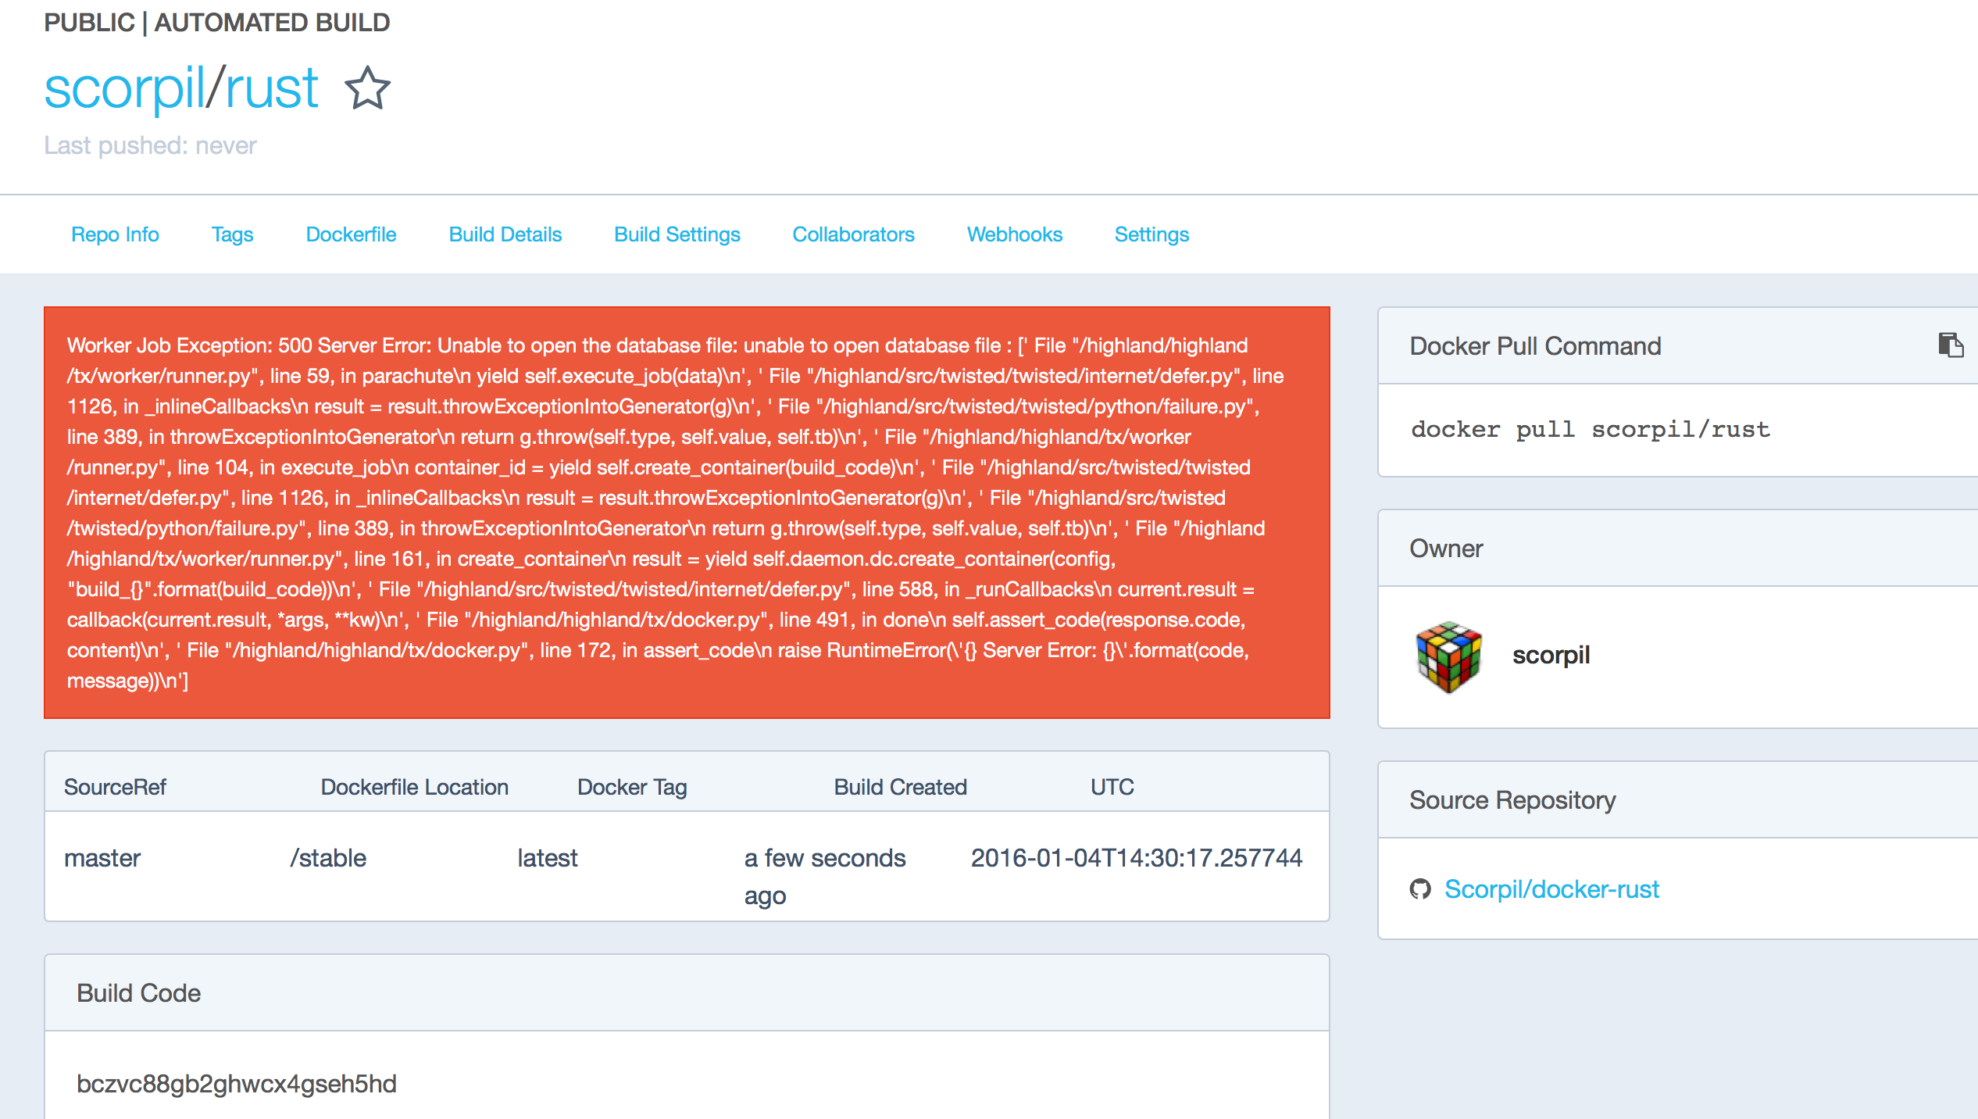Select the docker pull scorpil/rust command text
Image resolution: width=1978 pixels, height=1119 pixels.
[1590, 429]
